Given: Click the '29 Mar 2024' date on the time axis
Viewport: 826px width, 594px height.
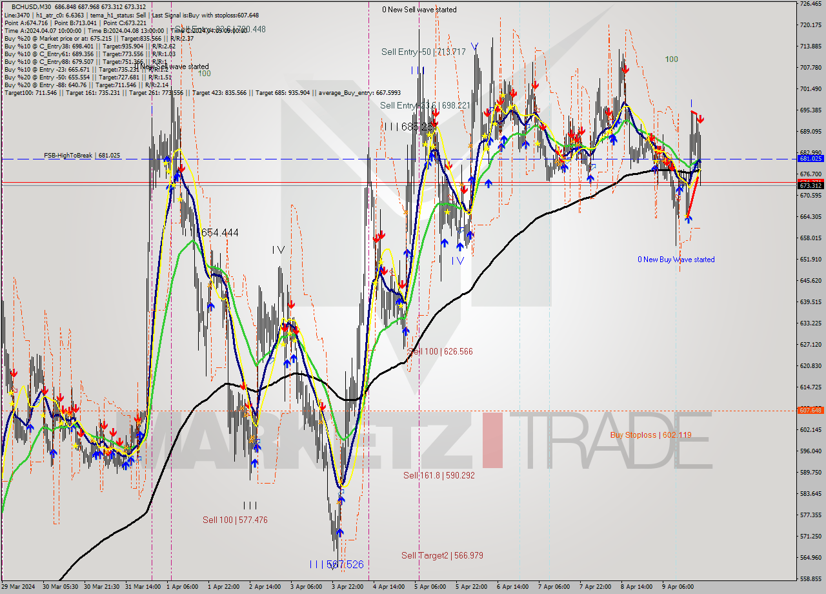Looking at the screenshot, I should (x=19, y=587).
